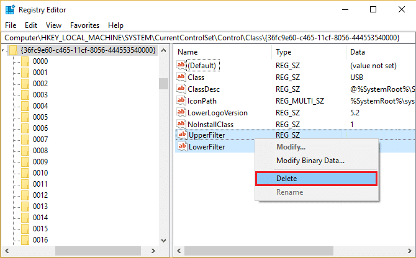Click the NoInstallClass value icon
416x258 pixels.
tap(182, 124)
